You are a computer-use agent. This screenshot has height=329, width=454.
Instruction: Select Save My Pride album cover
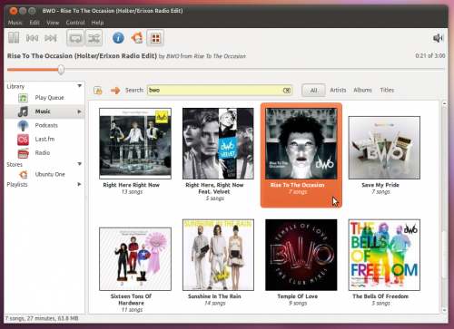tap(384, 148)
